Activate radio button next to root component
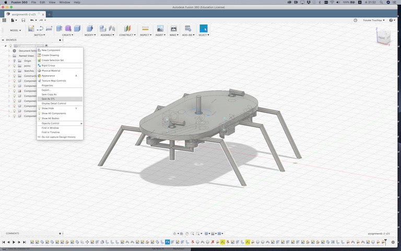 (x=46, y=46)
